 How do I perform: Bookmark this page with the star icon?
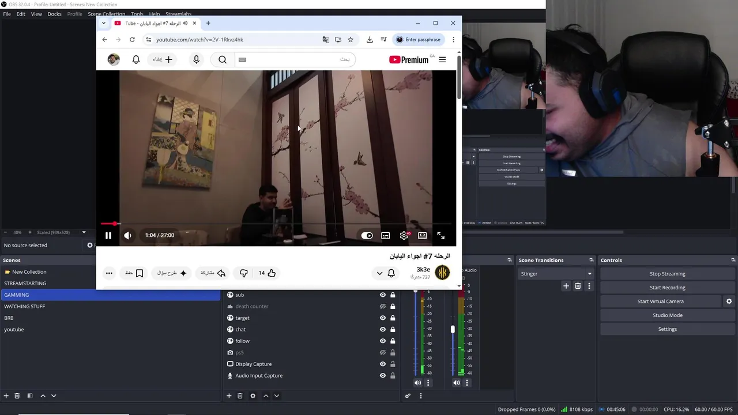pyautogui.click(x=350, y=40)
